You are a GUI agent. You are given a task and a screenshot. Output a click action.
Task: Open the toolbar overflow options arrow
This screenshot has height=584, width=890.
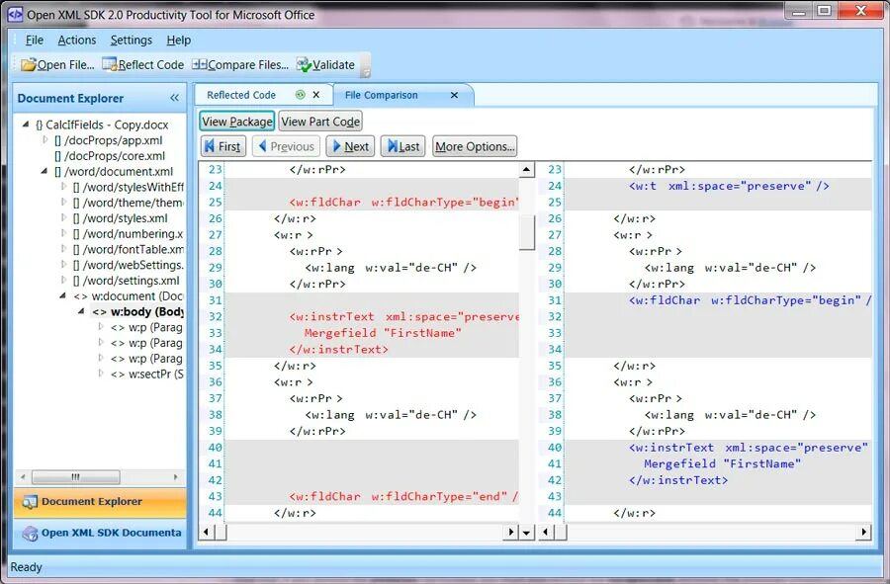[366, 72]
